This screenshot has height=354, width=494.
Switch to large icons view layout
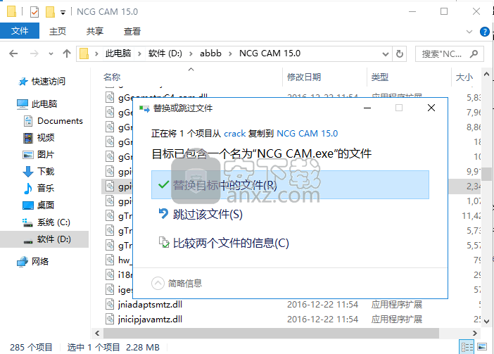tap(482, 347)
